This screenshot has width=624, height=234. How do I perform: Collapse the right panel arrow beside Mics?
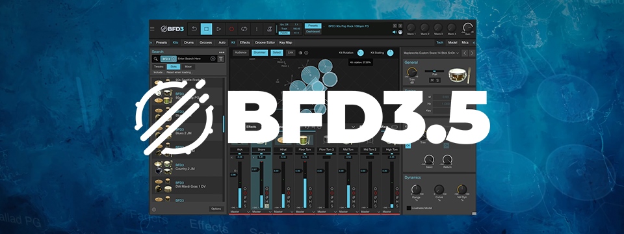473,43
